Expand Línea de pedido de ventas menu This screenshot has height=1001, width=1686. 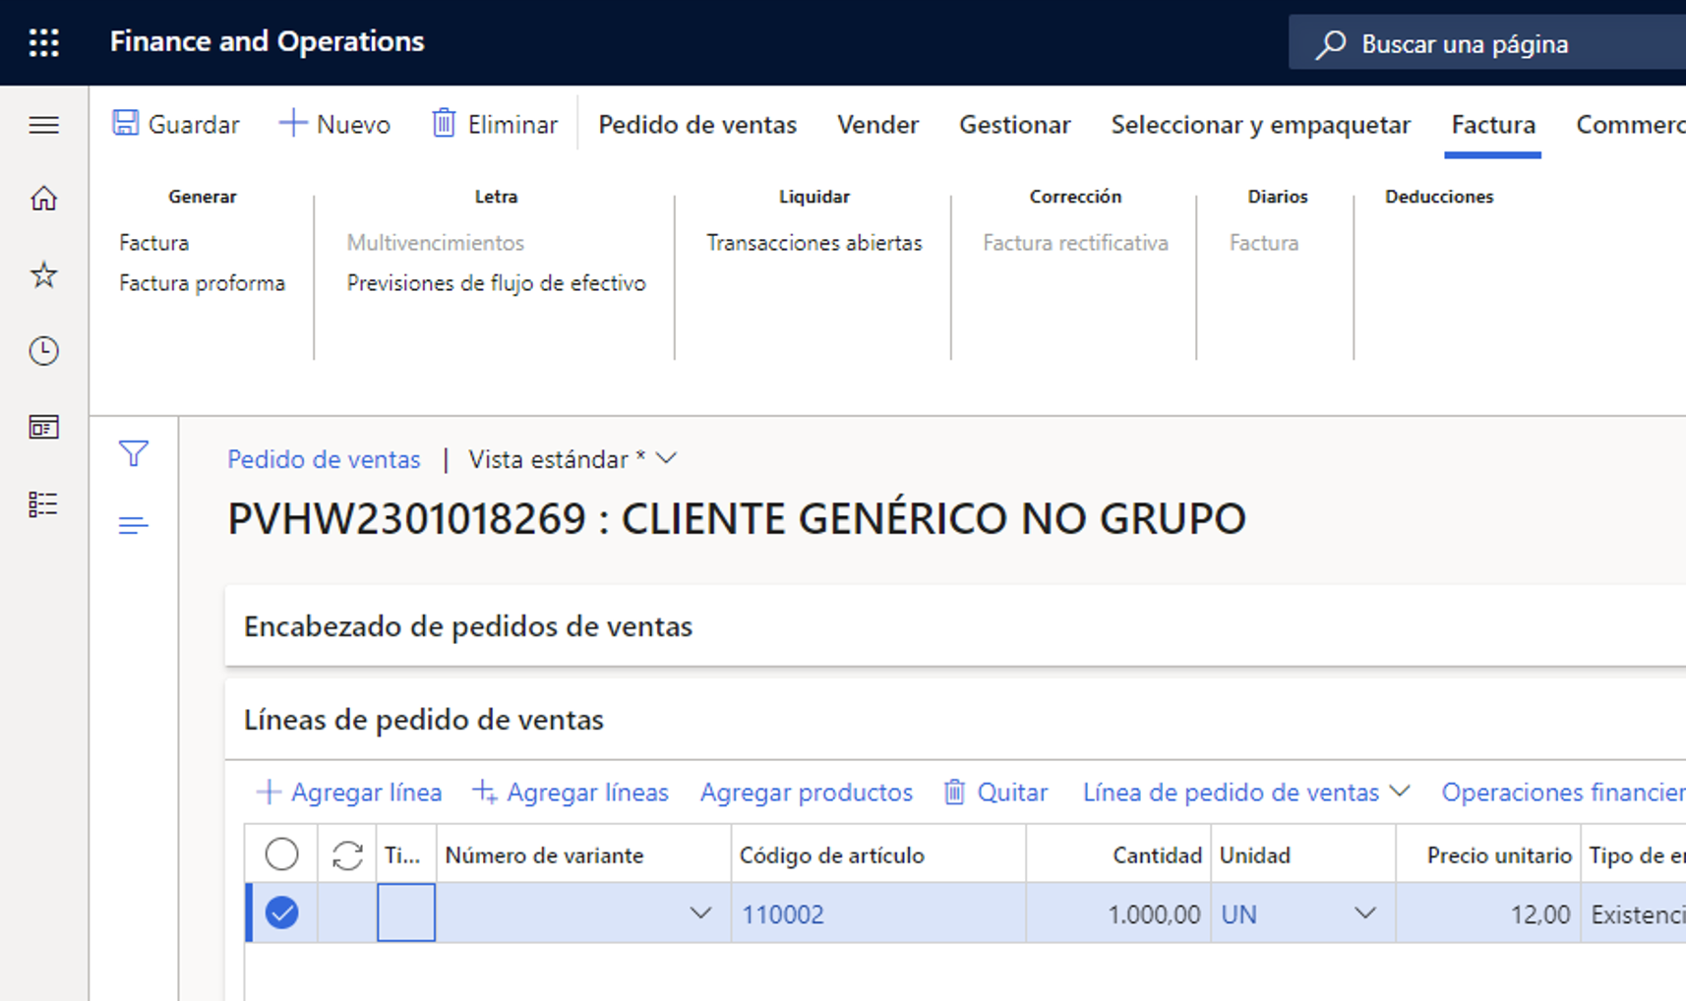pyautogui.click(x=1246, y=793)
